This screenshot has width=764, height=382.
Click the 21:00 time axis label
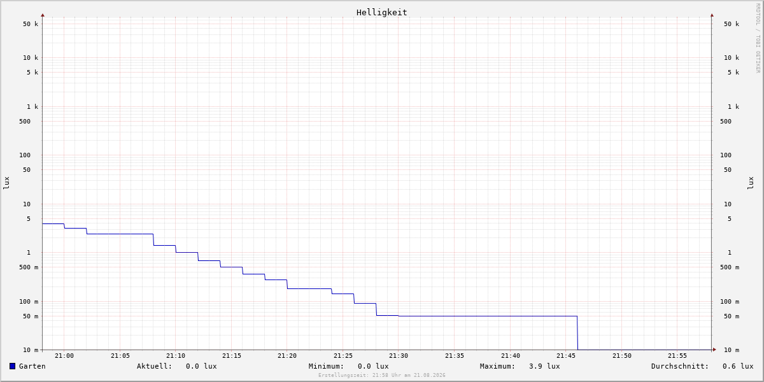[64, 356]
